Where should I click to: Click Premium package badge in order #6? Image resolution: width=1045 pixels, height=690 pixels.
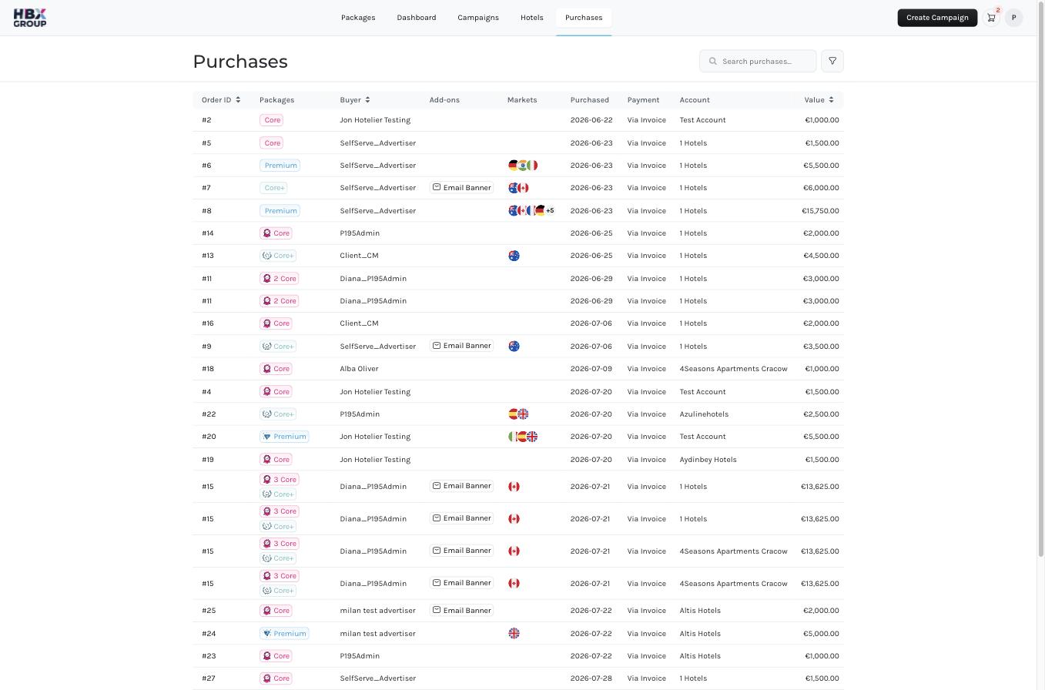point(280,166)
